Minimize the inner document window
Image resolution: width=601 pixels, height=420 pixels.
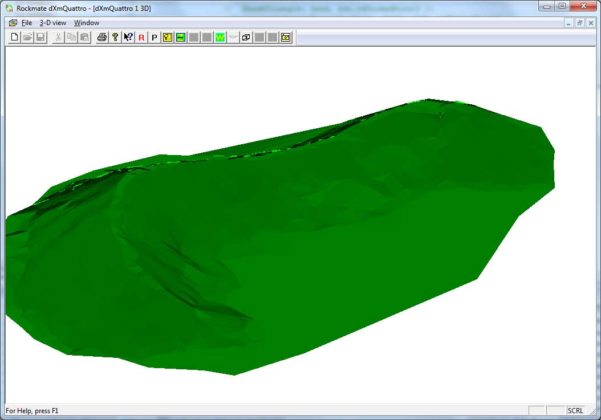[x=570, y=23]
